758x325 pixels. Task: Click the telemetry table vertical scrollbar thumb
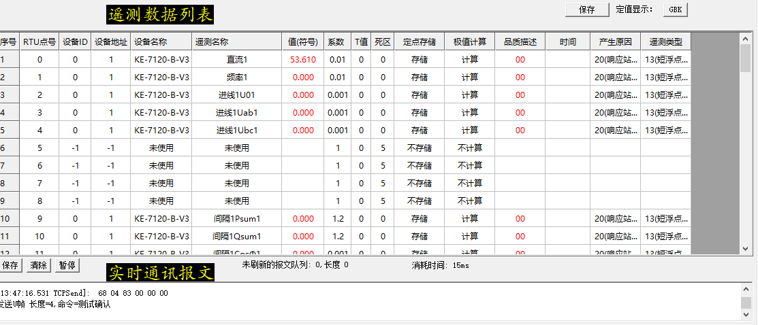click(x=745, y=58)
